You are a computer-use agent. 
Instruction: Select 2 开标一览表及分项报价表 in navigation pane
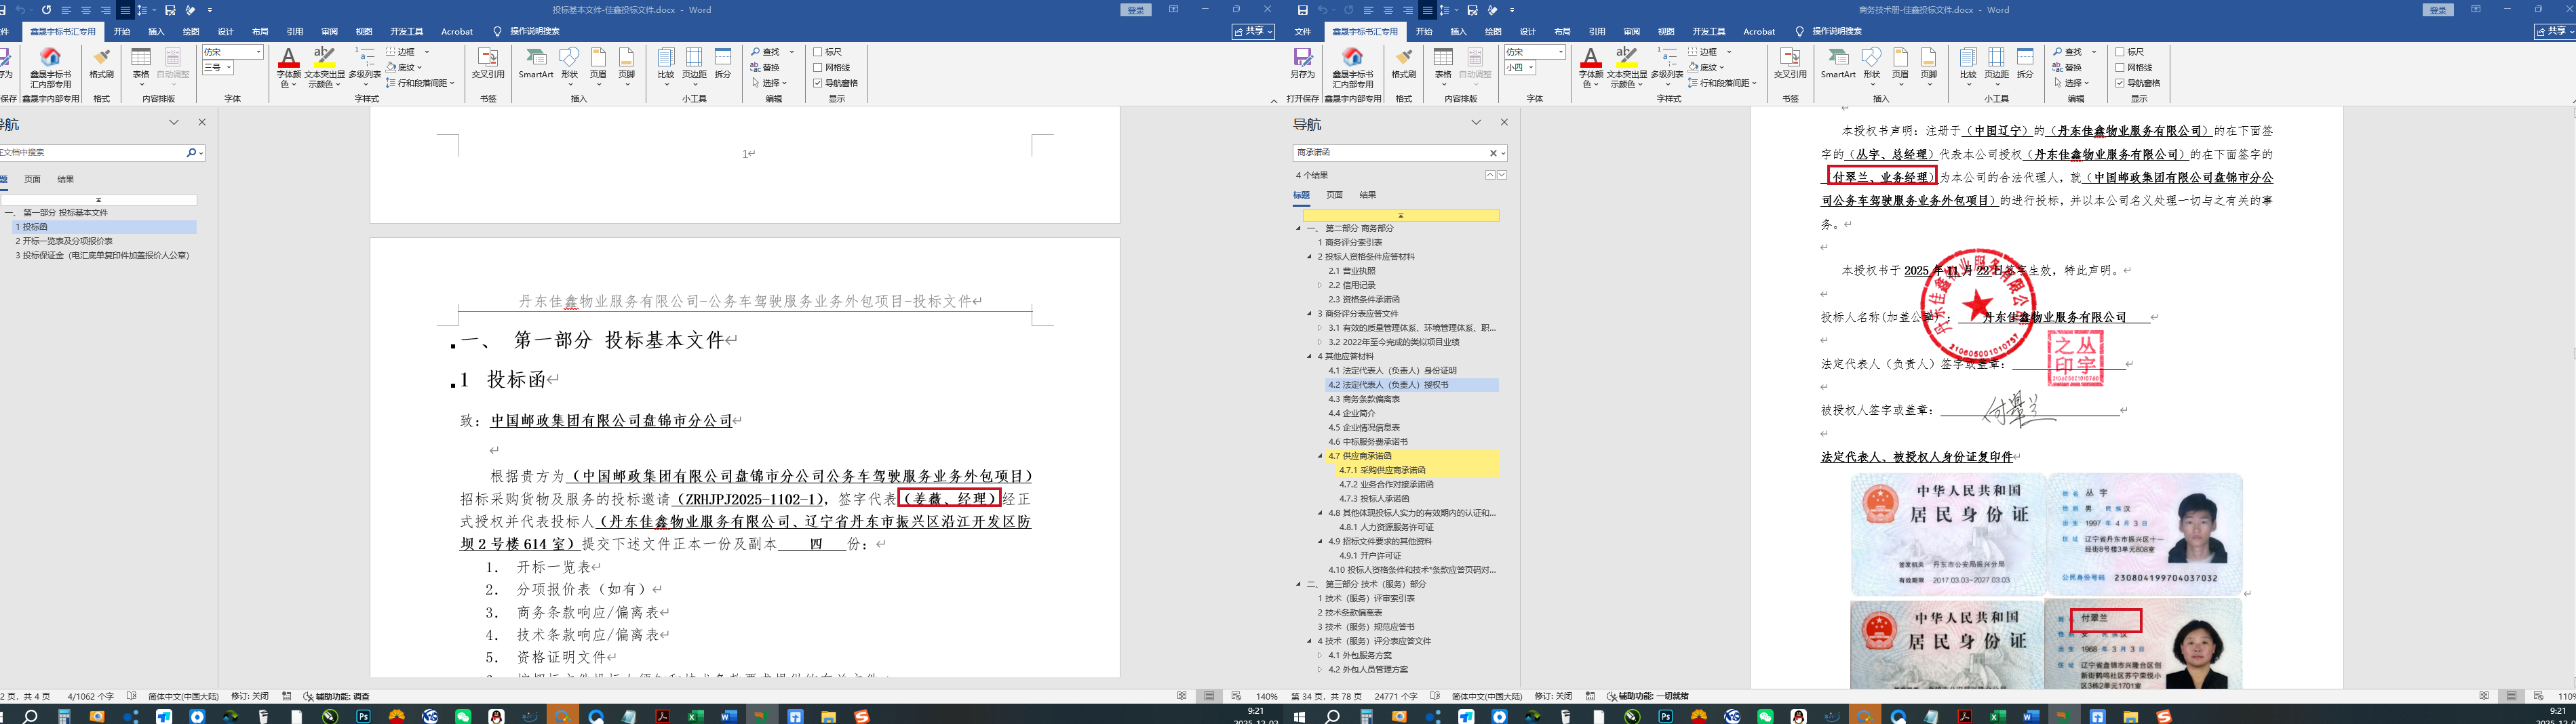point(64,241)
